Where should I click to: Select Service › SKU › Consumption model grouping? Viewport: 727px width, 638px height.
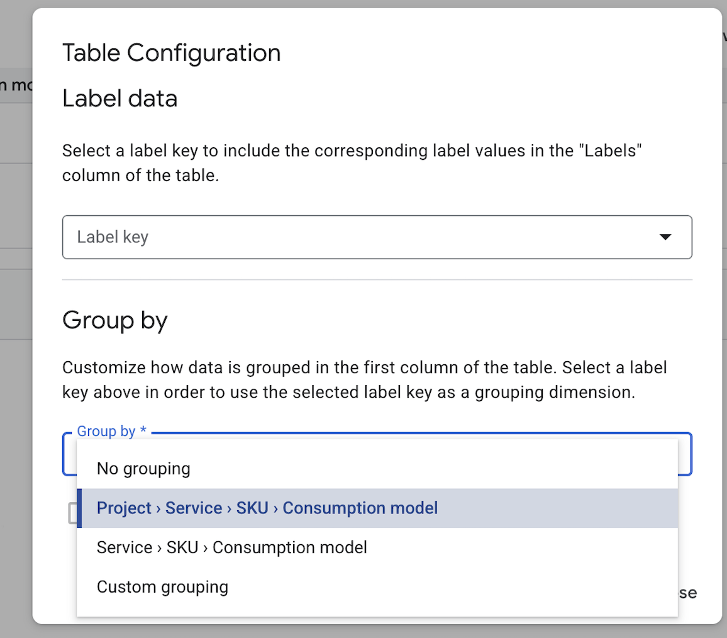231,547
